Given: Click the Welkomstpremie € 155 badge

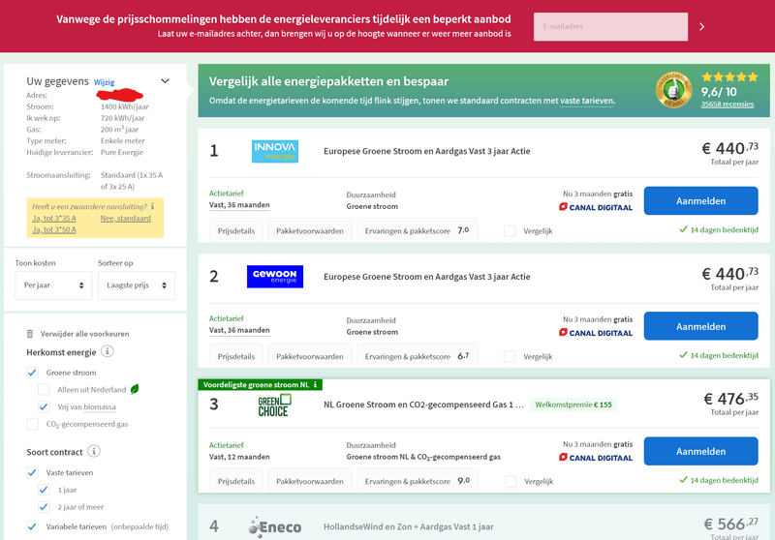Looking at the screenshot, I should tap(573, 405).
